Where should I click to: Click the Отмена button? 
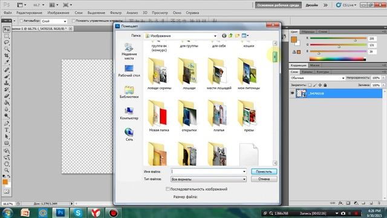point(264,179)
